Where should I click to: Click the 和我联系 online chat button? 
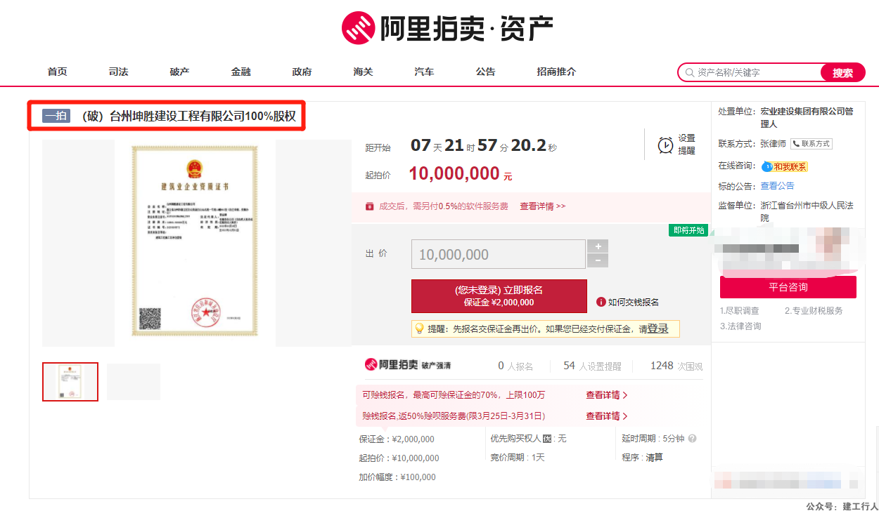pyautogui.click(x=785, y=166)
